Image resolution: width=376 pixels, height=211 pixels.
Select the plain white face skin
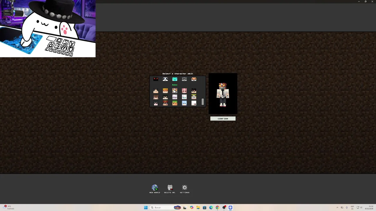(194, 103)
